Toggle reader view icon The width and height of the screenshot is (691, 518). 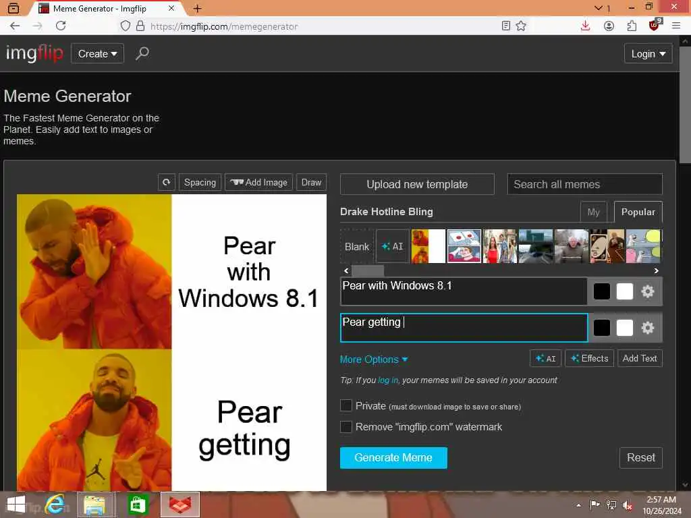tap(506, 26)
